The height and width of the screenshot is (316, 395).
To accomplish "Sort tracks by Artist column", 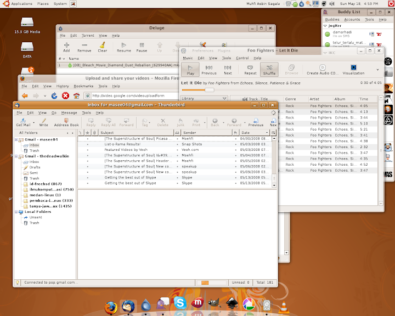I will 320,99.
